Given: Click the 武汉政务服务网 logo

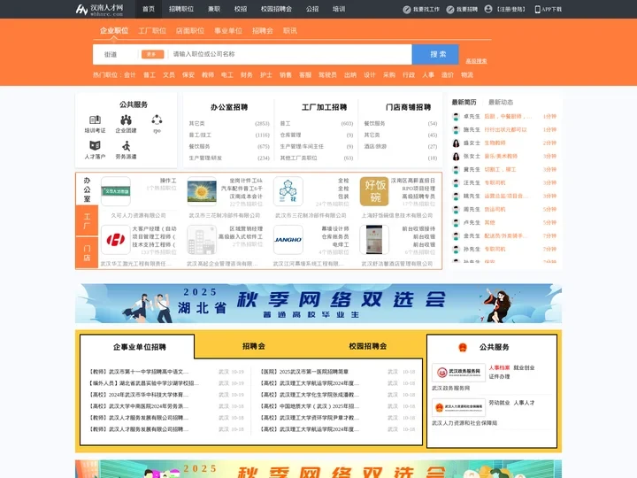Looking at the screenshot, I should [458, 373].
